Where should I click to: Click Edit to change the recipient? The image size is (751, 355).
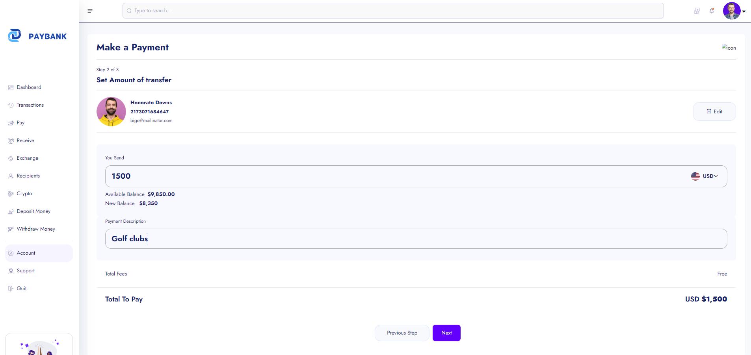714,112
